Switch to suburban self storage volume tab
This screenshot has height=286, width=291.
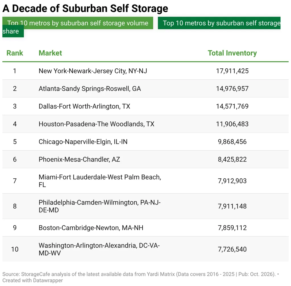click(x=78, y=23)
